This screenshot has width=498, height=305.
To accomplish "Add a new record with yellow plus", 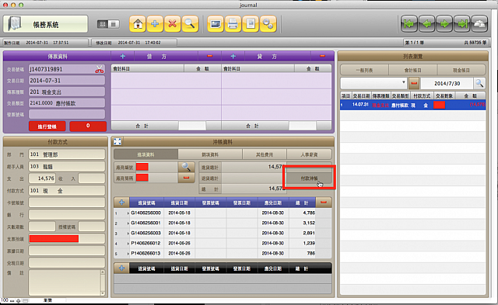I will [x=155, y=24].
